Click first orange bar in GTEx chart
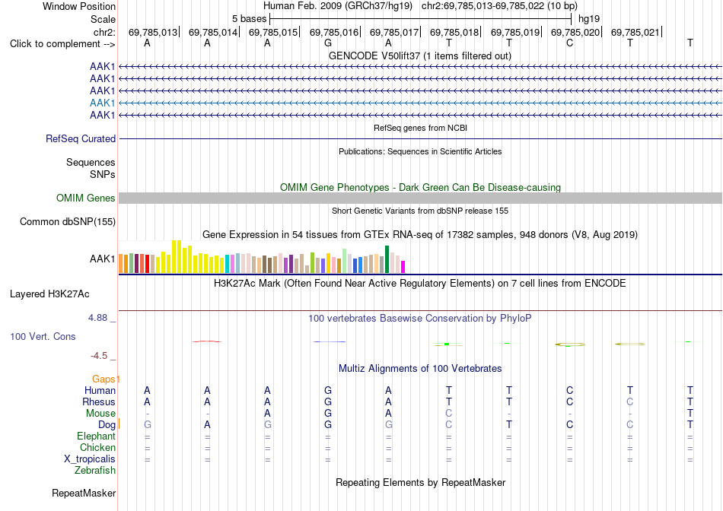The height and width of the screenshot is (511, 723). [121, 264]
